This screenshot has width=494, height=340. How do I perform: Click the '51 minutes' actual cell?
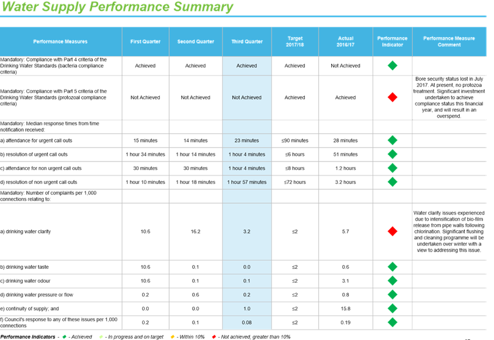tap(346, 154)
